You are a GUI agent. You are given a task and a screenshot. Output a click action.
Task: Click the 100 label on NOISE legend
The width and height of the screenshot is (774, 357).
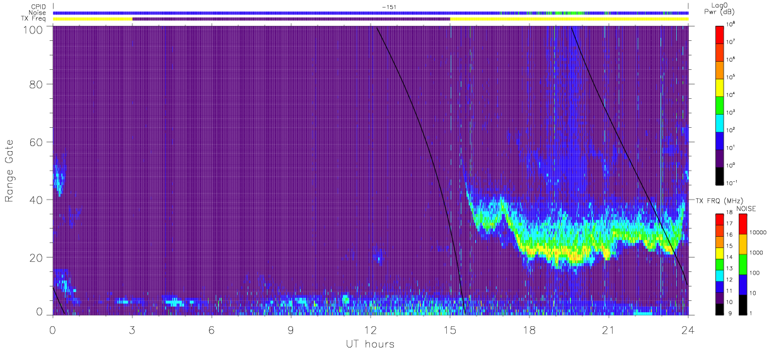click(755, 273)
